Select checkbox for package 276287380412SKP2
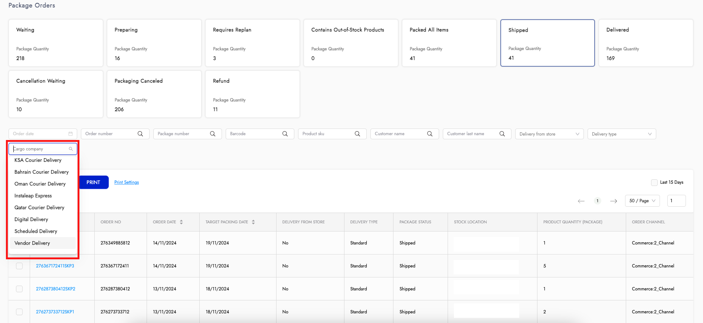Viewport: 703px width, 323px height. (x=19, y=289)
